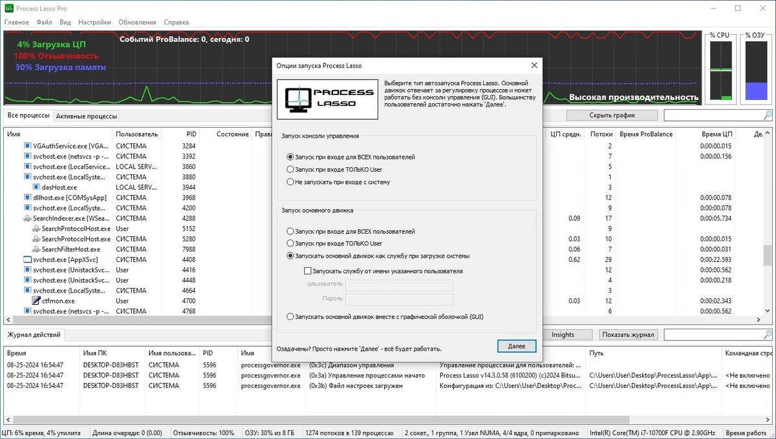Click the Далее button

(x=517, y=347)
